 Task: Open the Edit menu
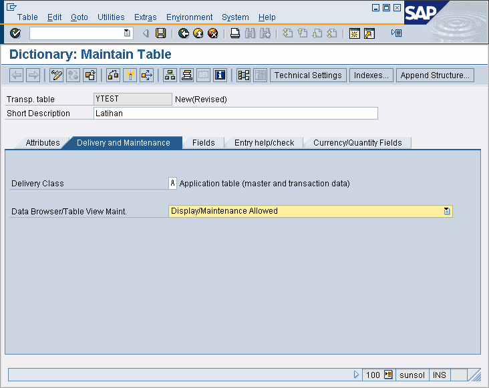point(54,17)
